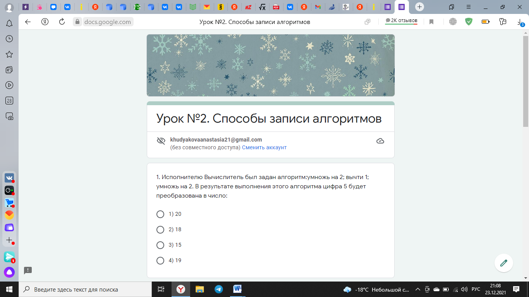Bookmark this page using address bar flag
This screenshot has width=529, height=297.
(431, 22)
